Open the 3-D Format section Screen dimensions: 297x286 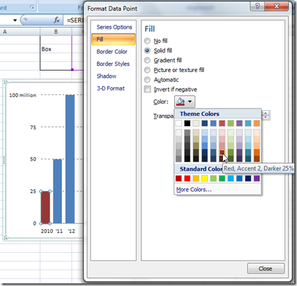(111, 89)
